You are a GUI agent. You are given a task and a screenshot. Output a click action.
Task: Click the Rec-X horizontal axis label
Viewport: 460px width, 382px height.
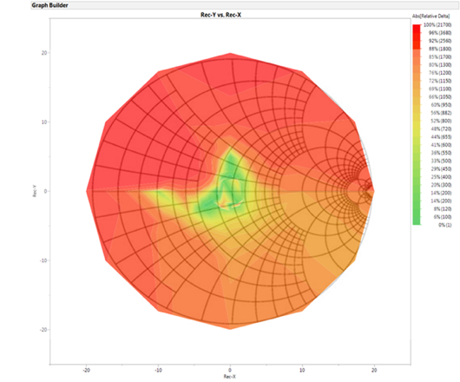230,377
